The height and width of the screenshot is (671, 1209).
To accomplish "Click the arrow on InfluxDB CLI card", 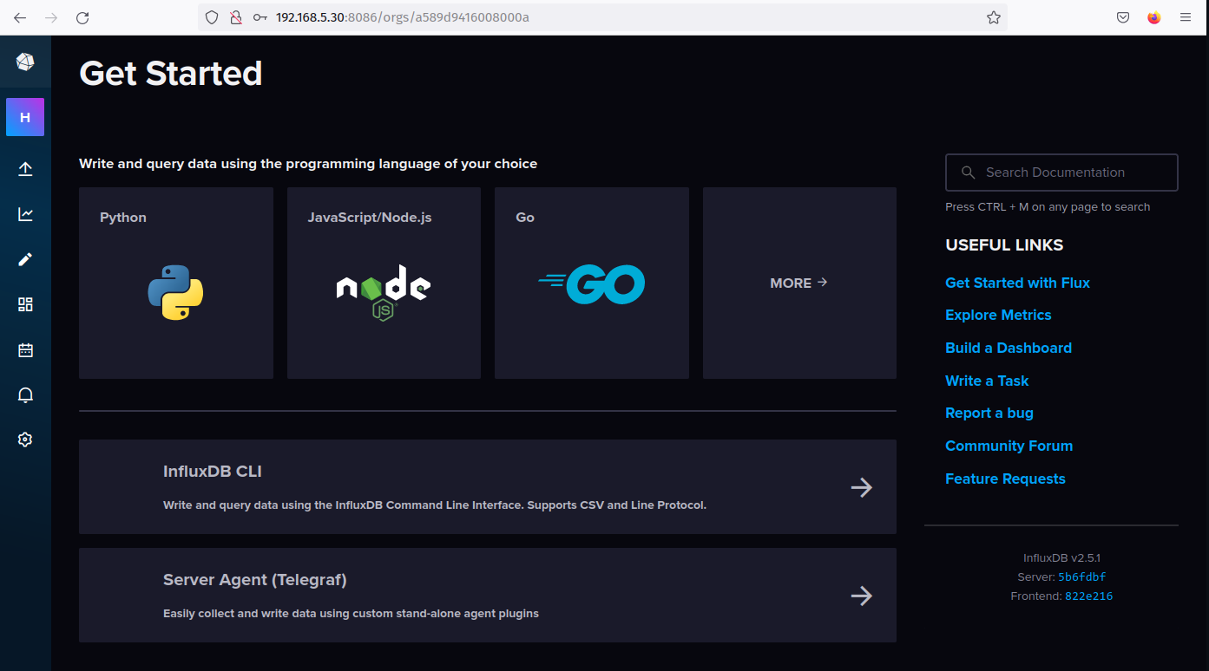I will coord(861,487).
